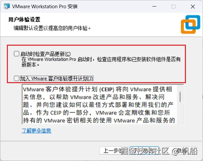Click the 编辑默认设置以提高您的用户体验 subtitle
Viewport: 203px width, 161px height.
coord(52,28)
